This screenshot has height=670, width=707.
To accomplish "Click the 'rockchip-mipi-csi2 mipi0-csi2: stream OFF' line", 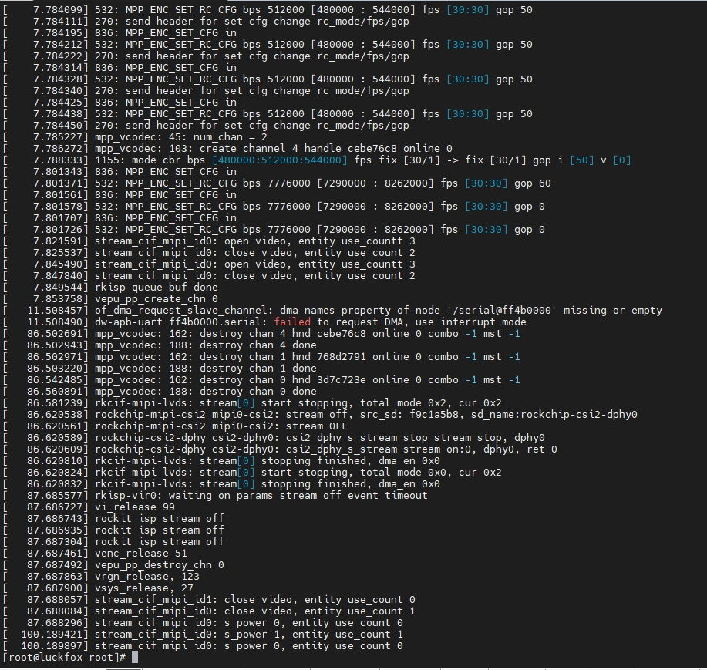I will [x=175, y=426].
